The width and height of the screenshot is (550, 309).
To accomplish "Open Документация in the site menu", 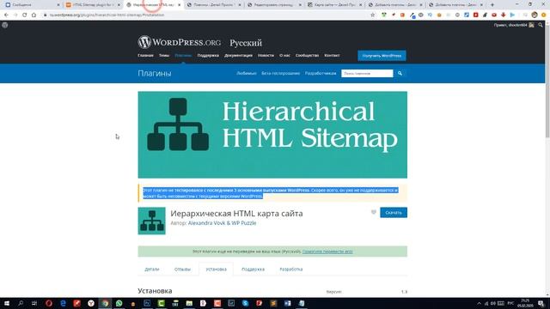I will click(238, 55).
